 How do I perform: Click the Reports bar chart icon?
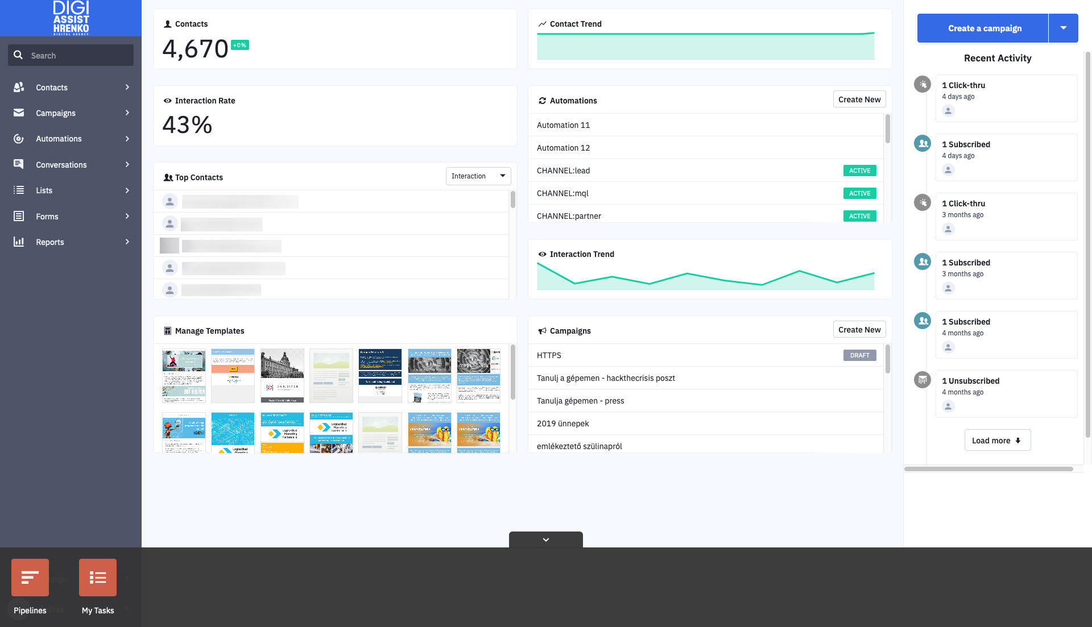coord(19,242)
